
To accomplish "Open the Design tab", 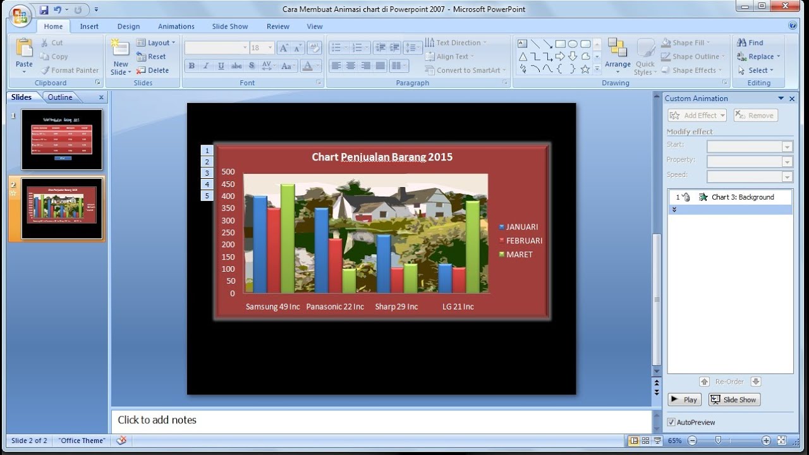I will click(x=128, y=26).
